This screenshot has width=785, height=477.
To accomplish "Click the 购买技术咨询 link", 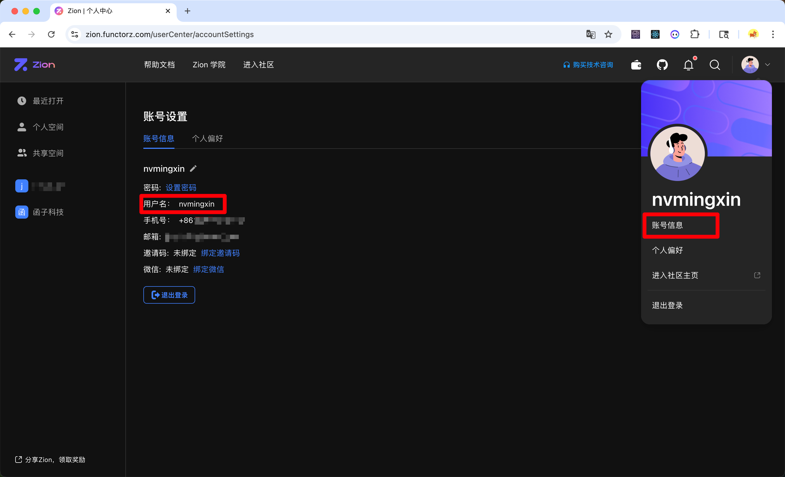I will pyautogui.click(x=588, y=65).
